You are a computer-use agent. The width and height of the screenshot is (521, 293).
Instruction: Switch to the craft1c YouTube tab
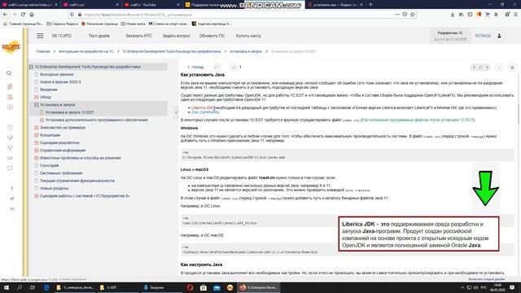[151, 5]
